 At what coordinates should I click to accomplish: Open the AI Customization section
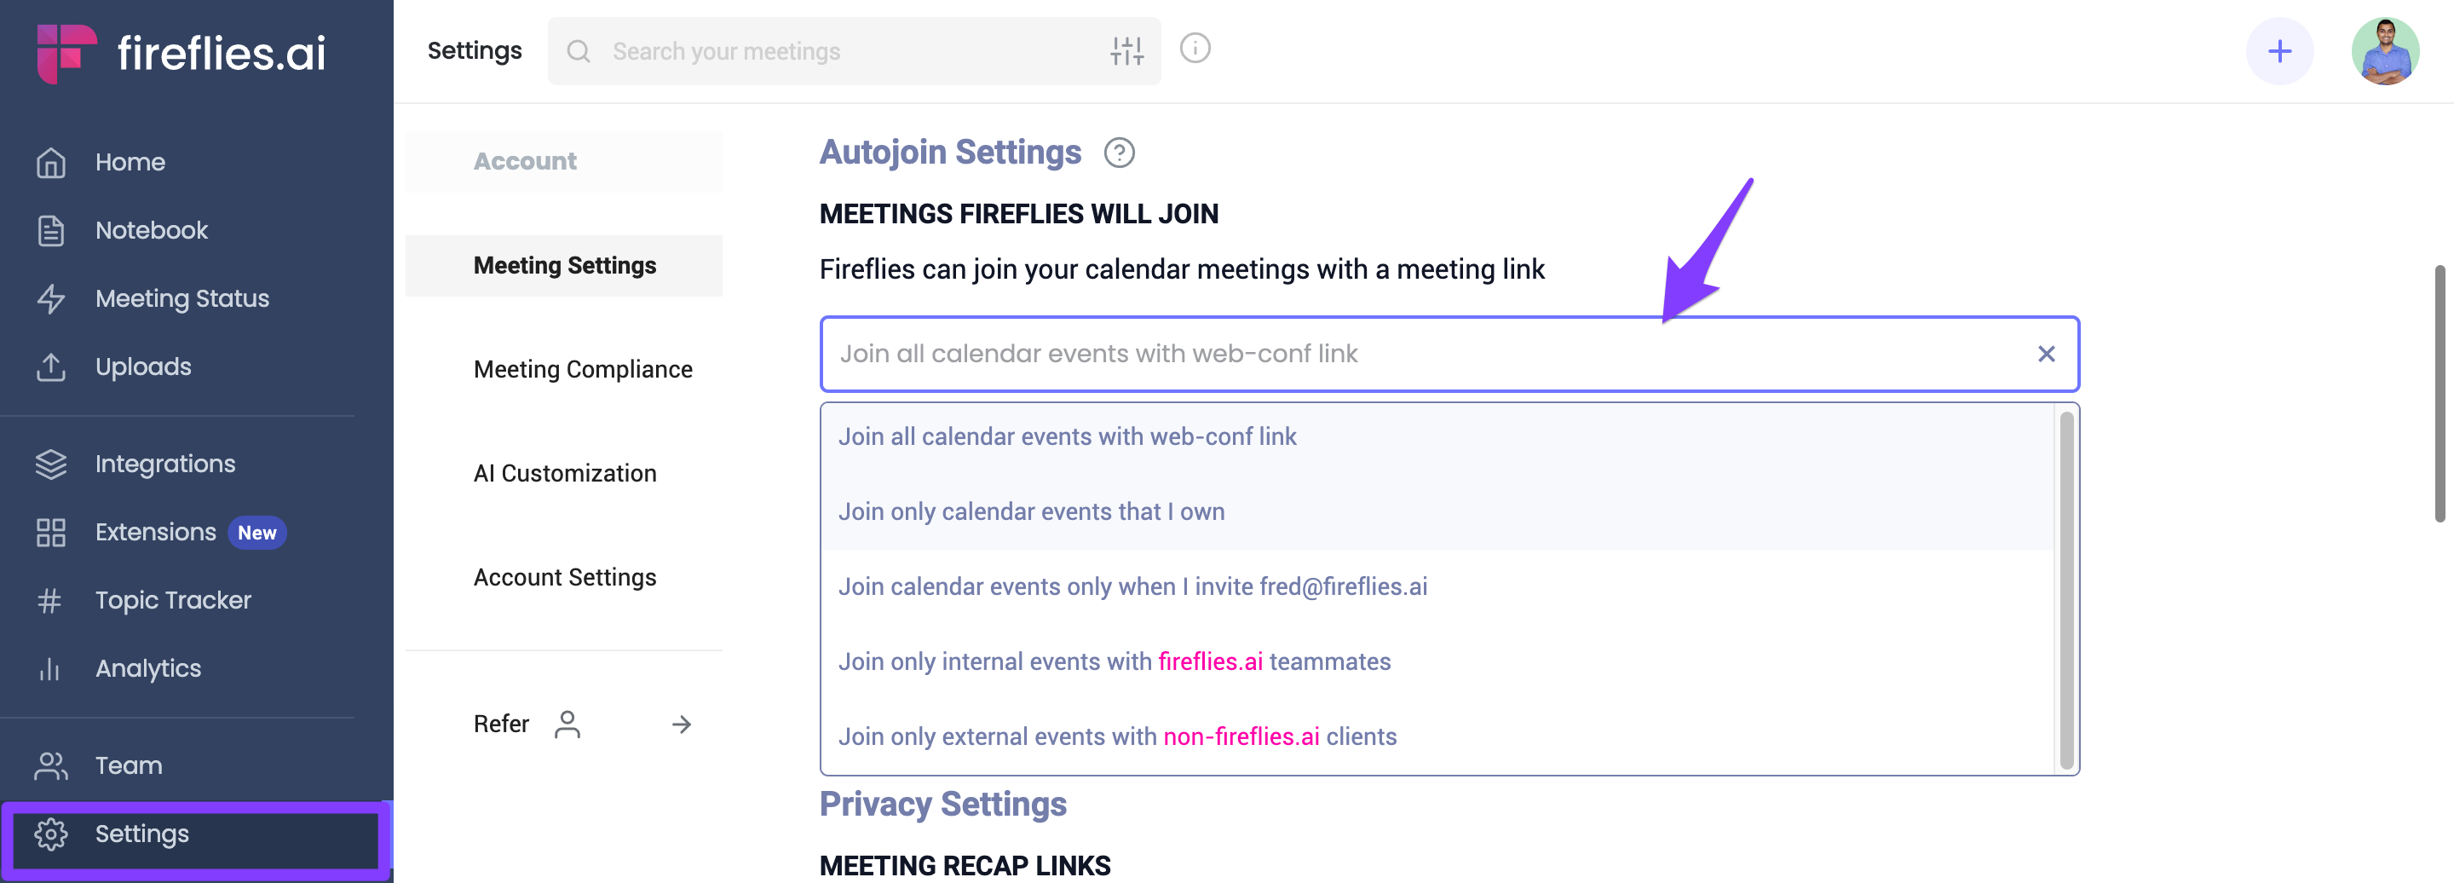[565, 472]
